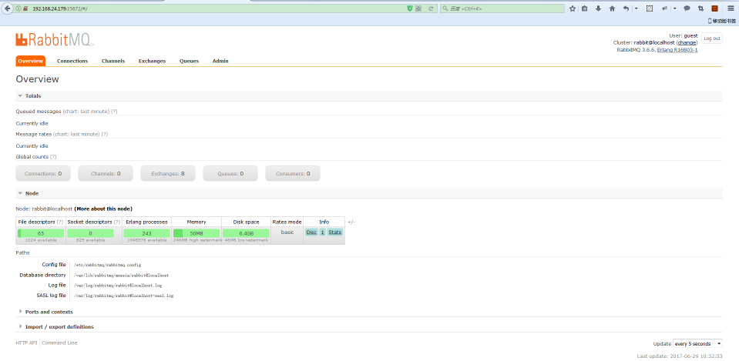Click the Stats info tag

pos(335,232)
